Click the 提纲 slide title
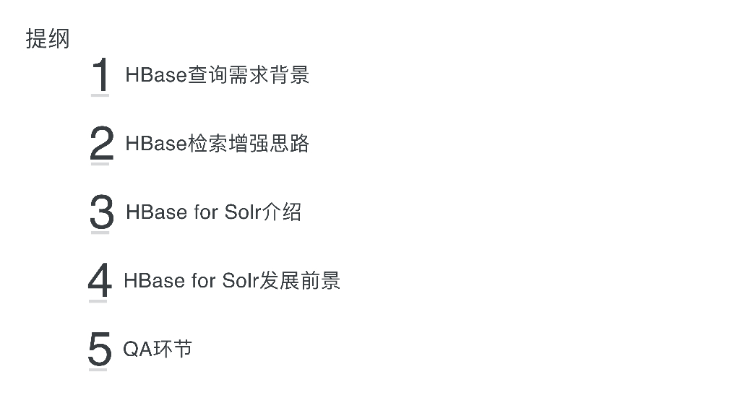Image resolution: width=740 pixels, height=416 pixels. click(x=48, y=38)
